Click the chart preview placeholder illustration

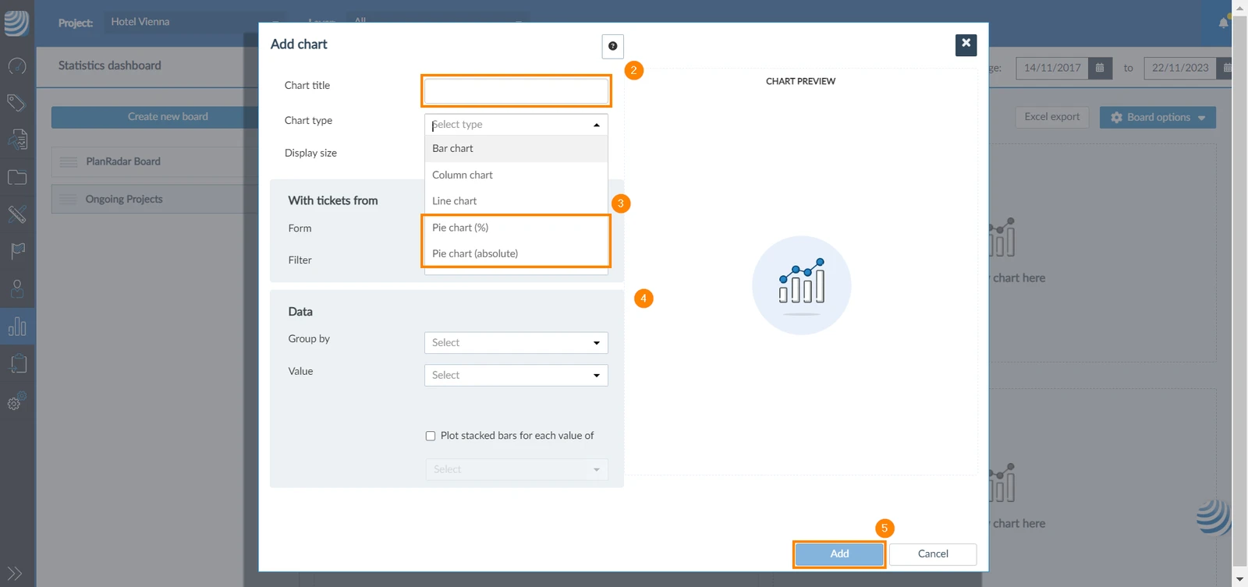point(801,285)
